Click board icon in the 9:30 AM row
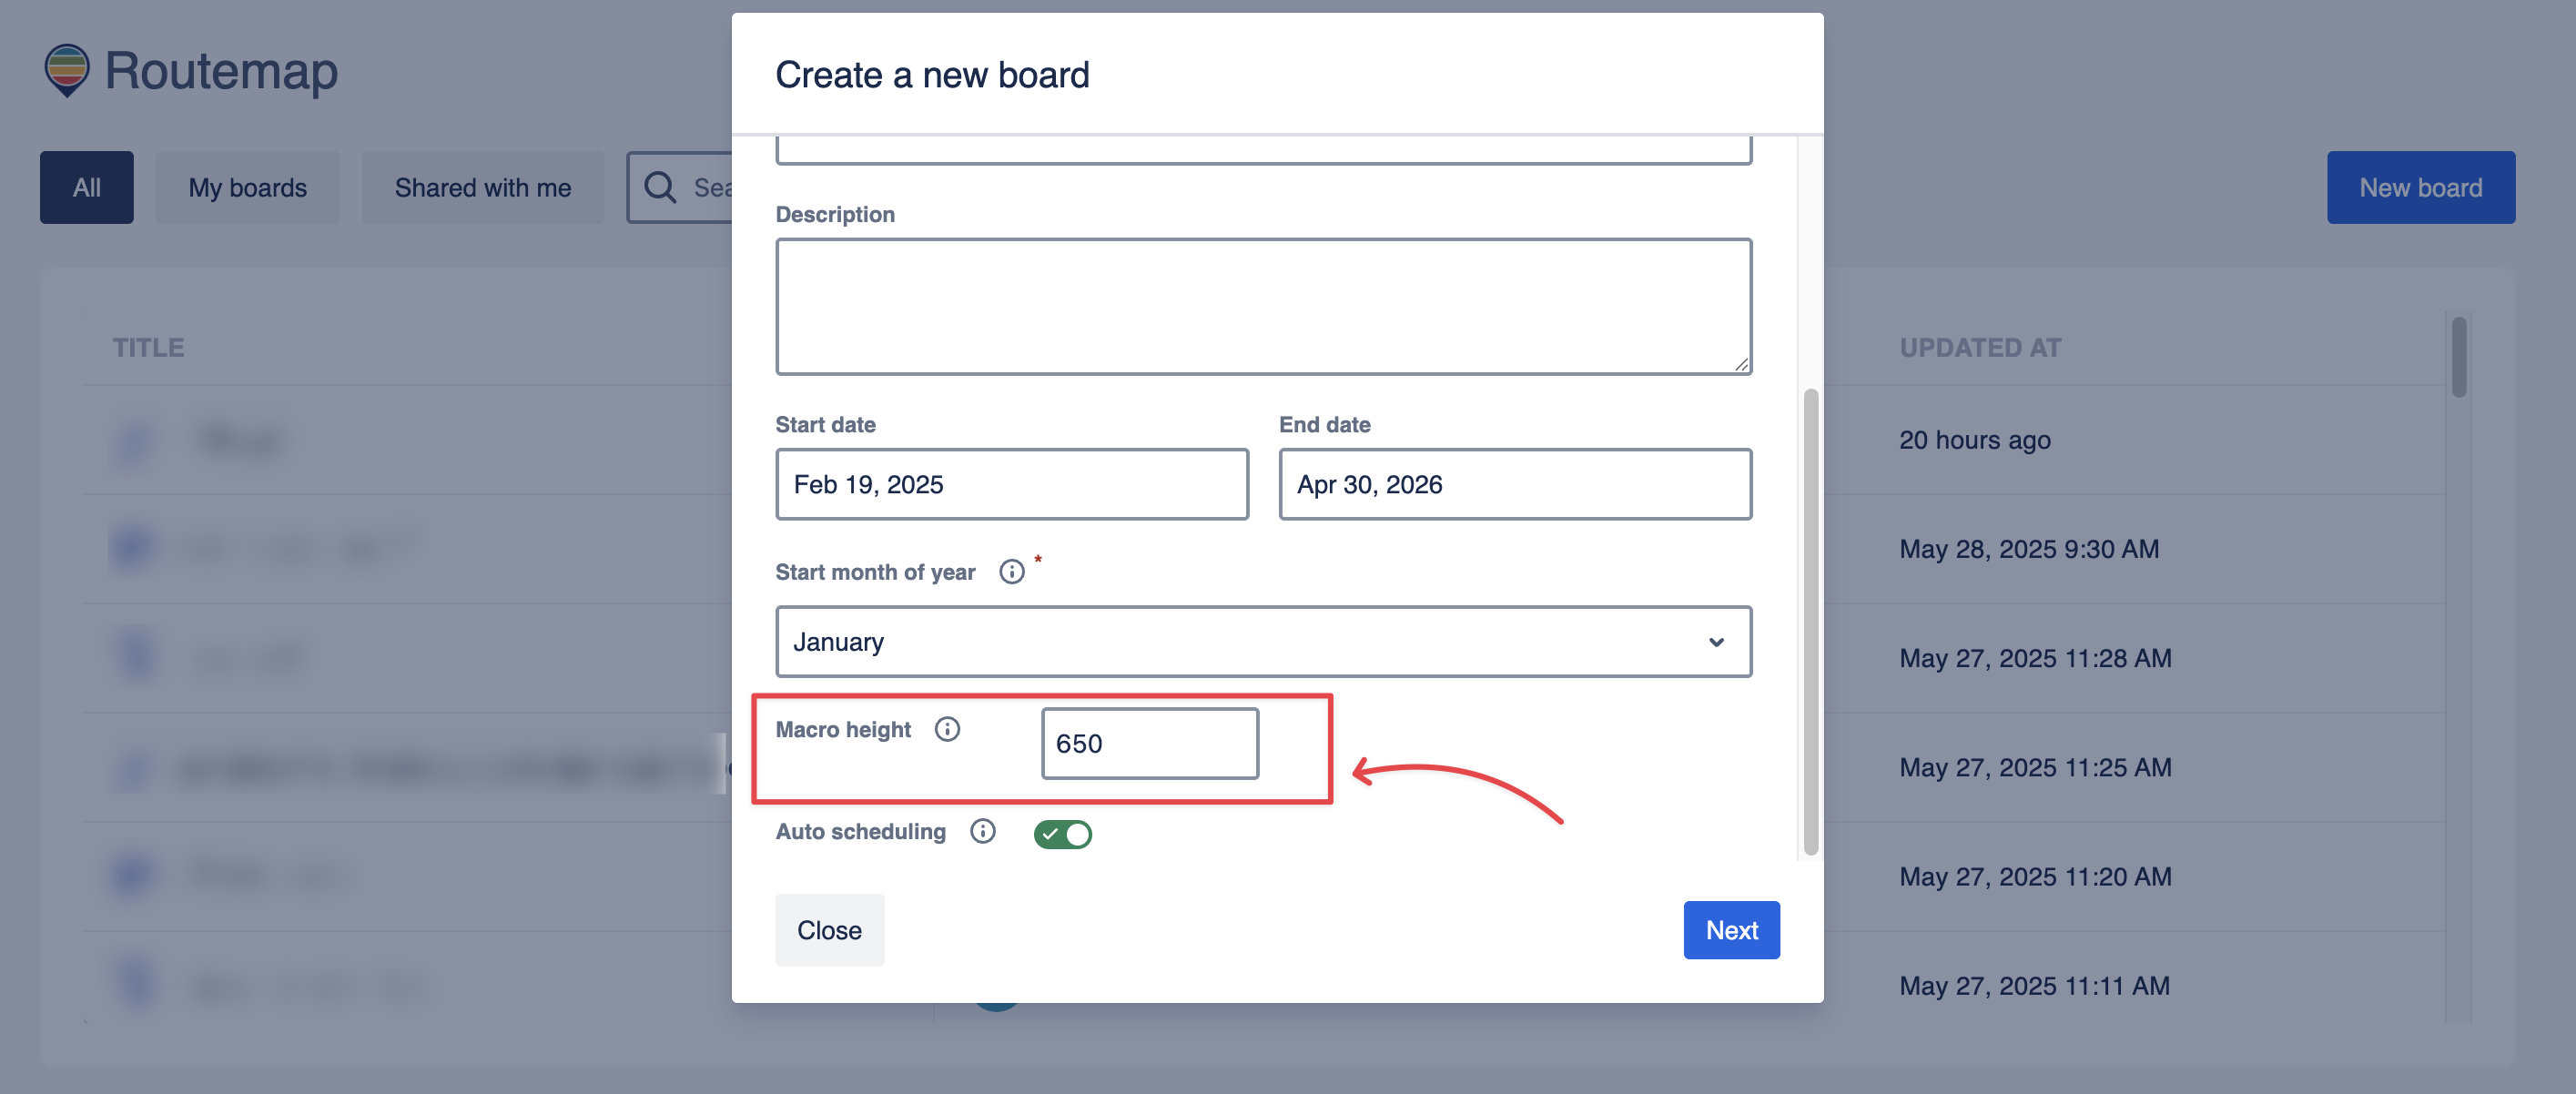Image resolution: width=2576 pixels, height=1094 pixels. click(x=134, y=549)
